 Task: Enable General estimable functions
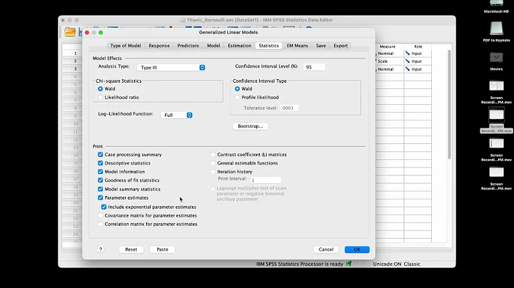point(213,163)
